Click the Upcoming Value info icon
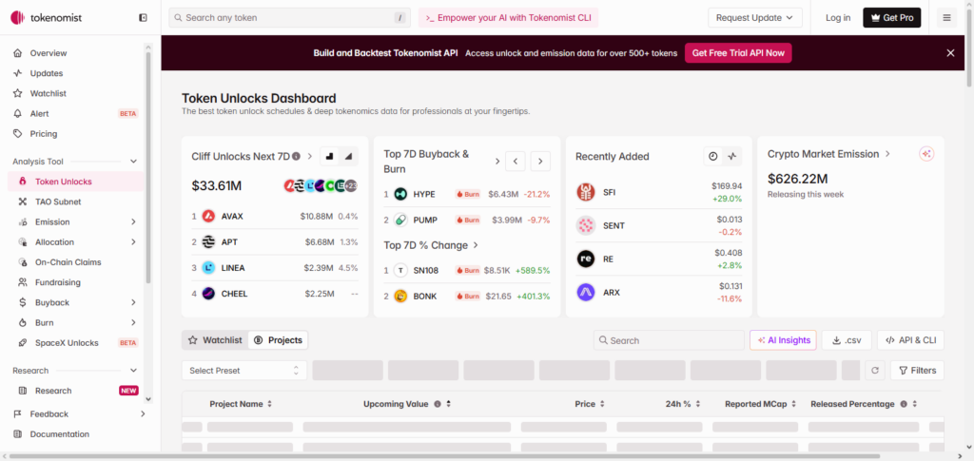 [x=438, y=404]
